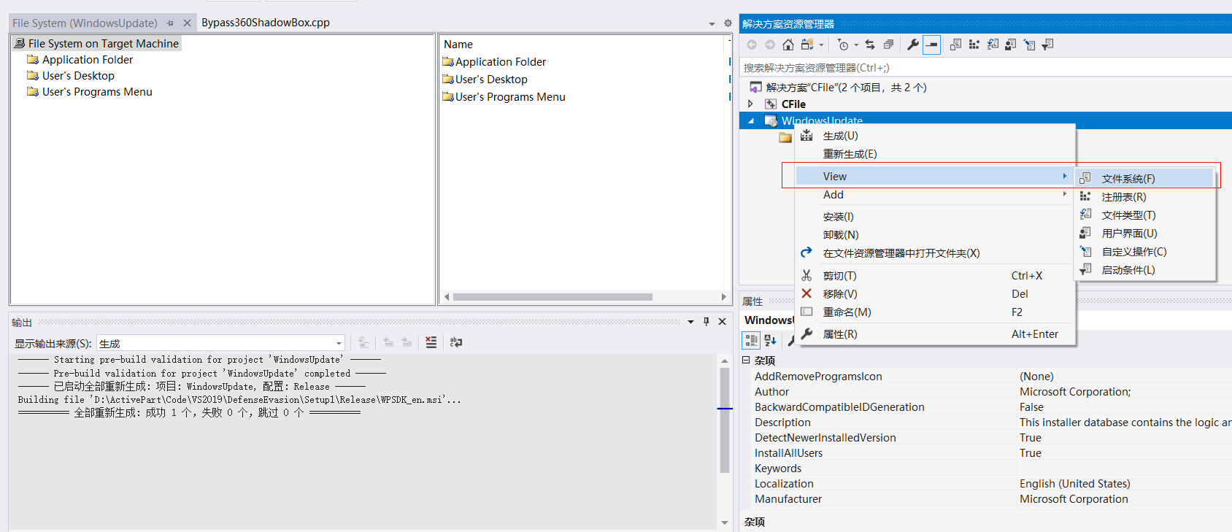Toggle word wrap in the Output window

click(x=456, y=342)
